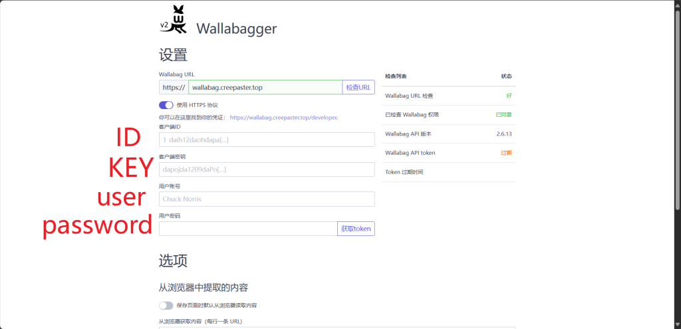
Task: Click the 从浏览器获取内容 URL list textarea
Action: point(337,327)
